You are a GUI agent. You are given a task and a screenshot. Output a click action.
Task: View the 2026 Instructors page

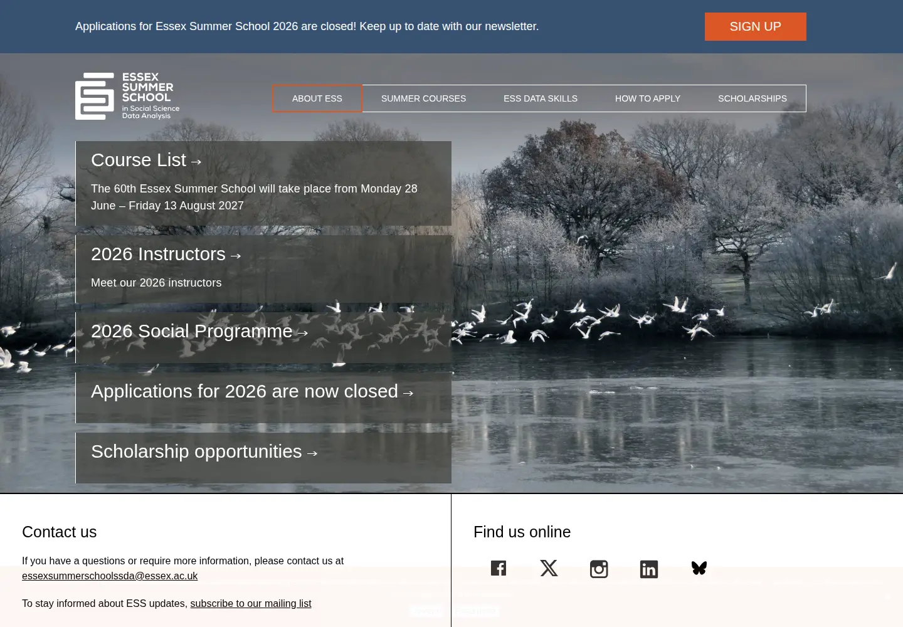(x=166, y=254)
